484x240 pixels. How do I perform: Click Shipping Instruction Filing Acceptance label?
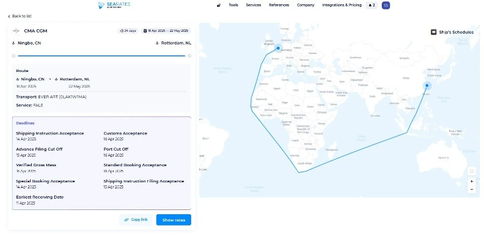pos(144,181)
